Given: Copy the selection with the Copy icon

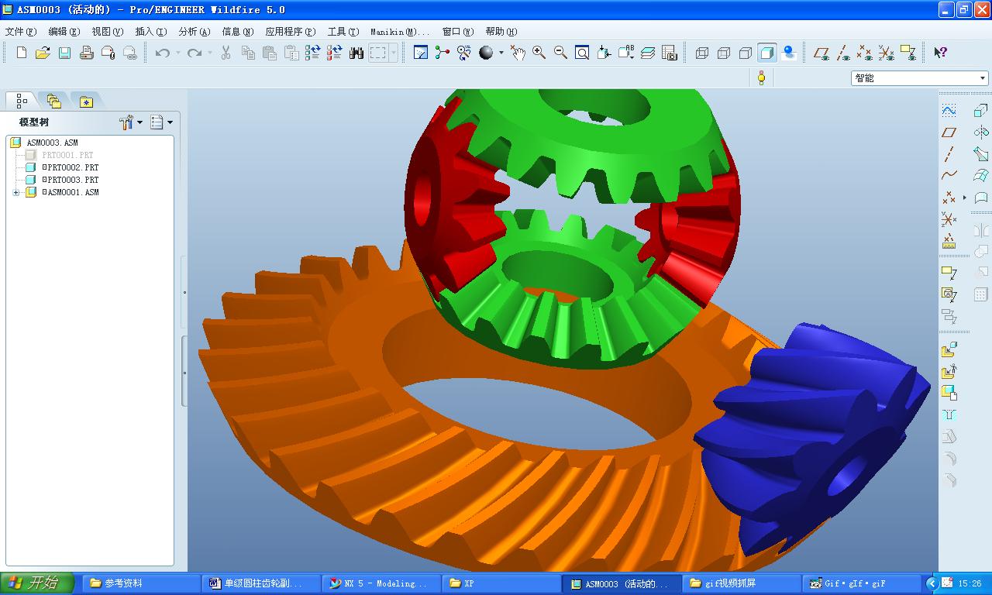Looking at the screenshot, I should pos(248,53).
